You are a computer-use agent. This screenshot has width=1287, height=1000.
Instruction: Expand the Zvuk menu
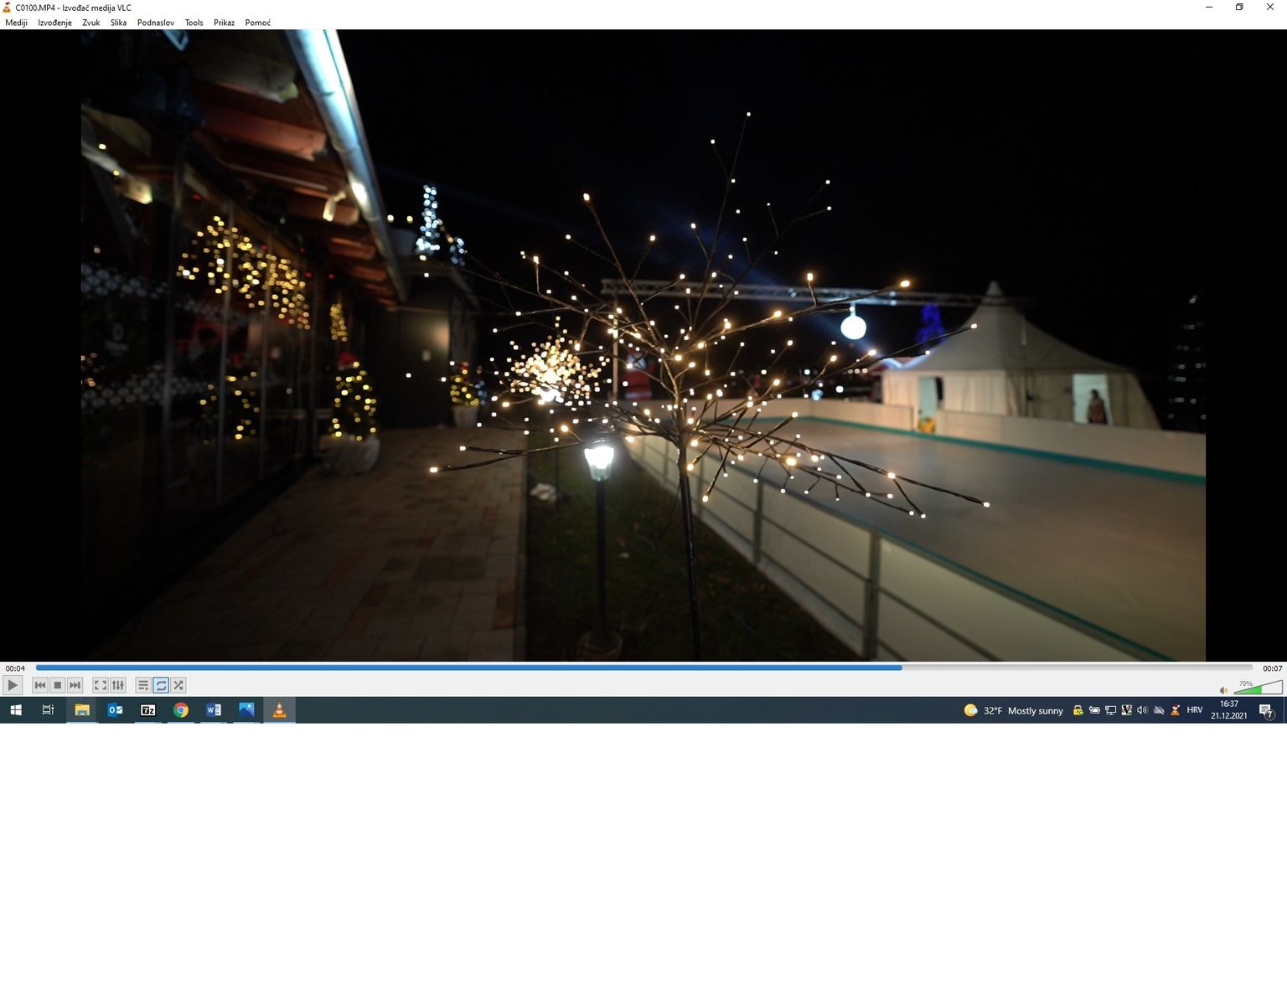click(90, 23)
